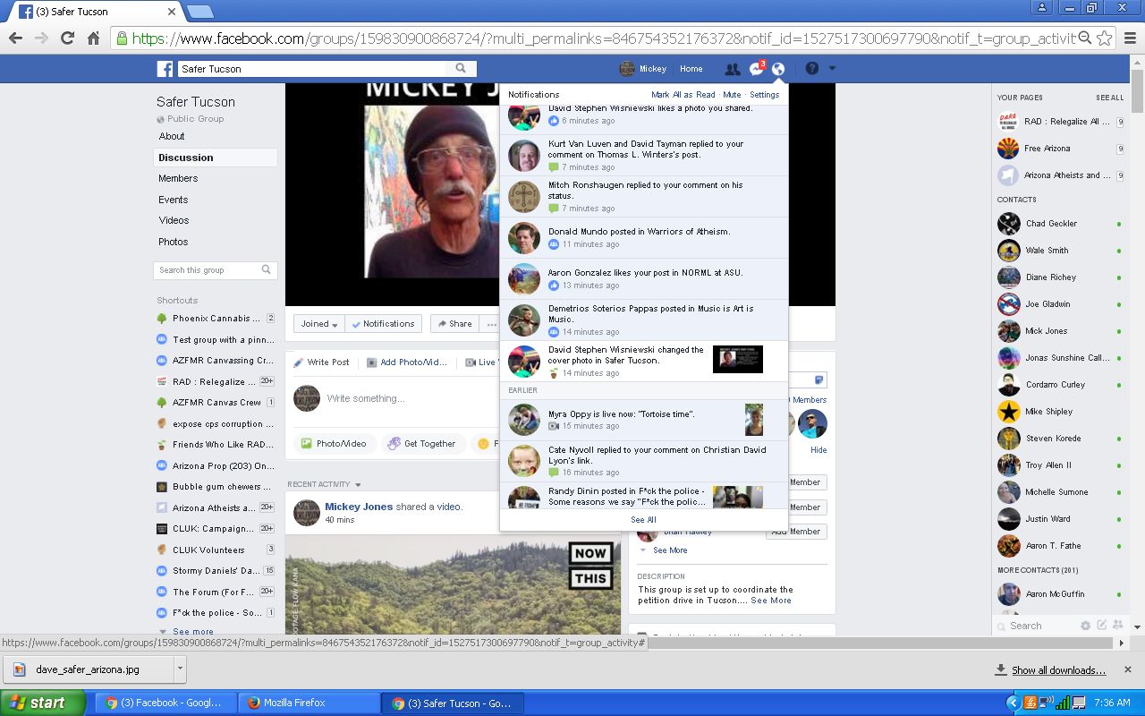Open the Members section of the group
Image resolution: width=1145 pixels, height=716 pixels.
point(178,178)
